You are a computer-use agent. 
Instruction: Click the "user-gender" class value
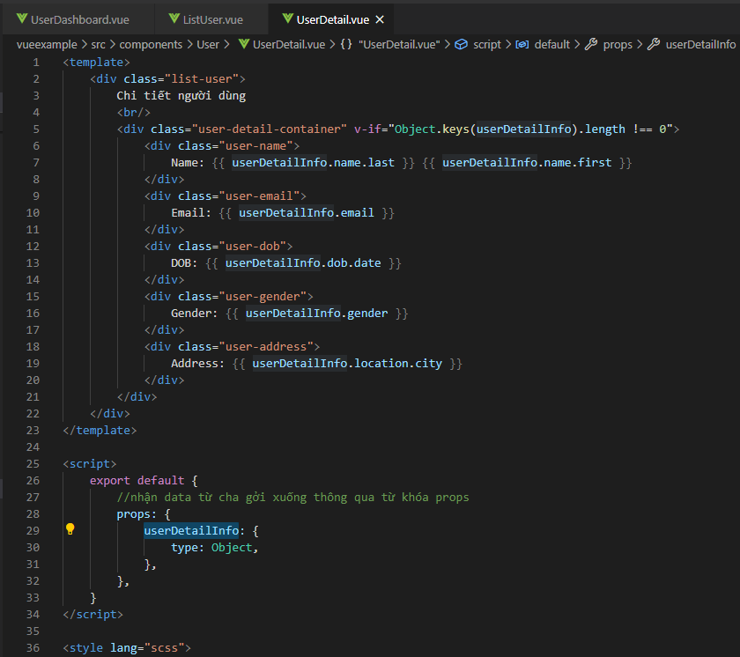[x=263, y=297]
